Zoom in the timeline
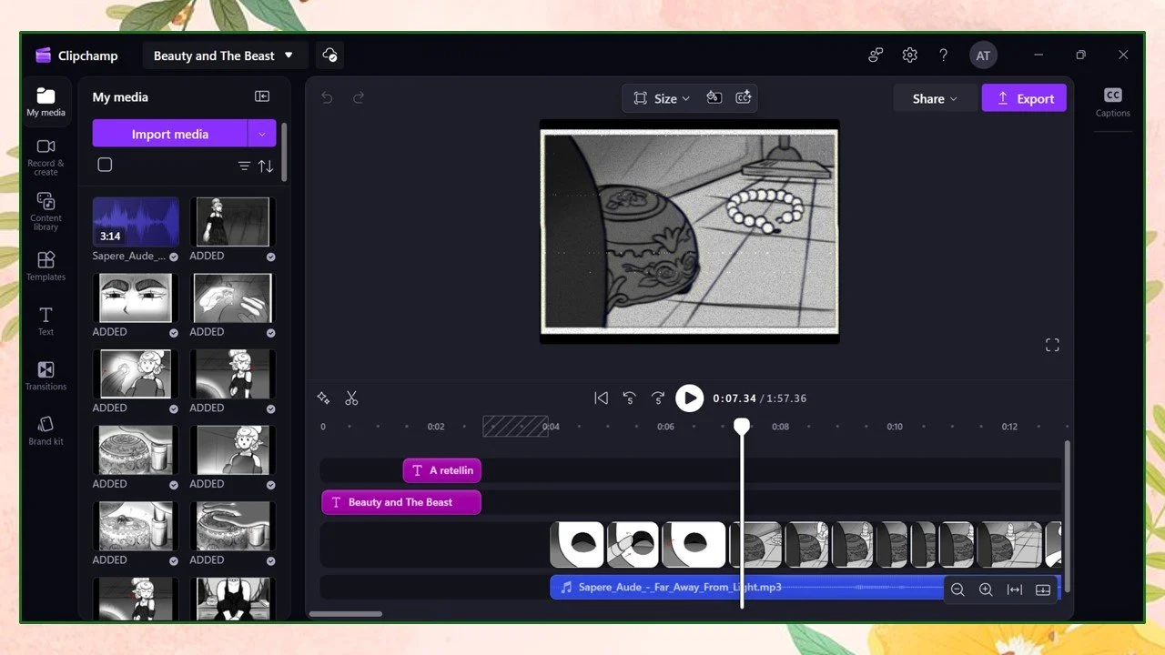The width and height of the screenshot is (1165, 655). coord(986,589)
